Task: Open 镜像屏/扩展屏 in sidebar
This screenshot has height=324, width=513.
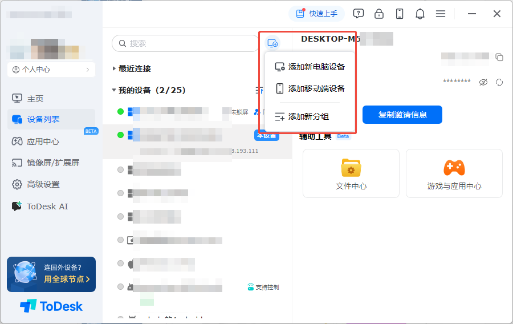Action: (51, 163)
